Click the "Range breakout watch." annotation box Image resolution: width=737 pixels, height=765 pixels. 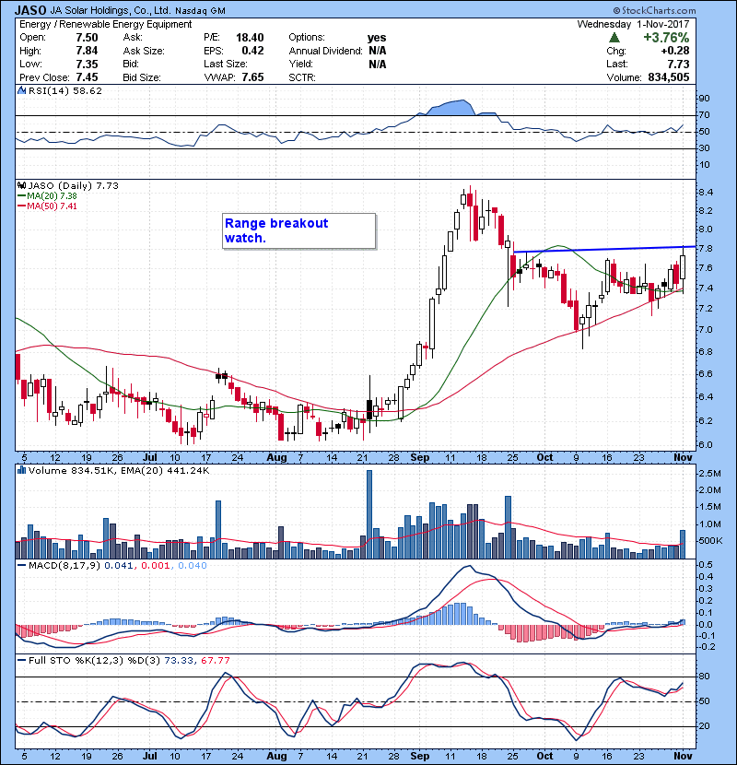[299, 230]
